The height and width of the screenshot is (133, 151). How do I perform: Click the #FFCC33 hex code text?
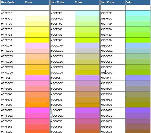pos(7,67)
